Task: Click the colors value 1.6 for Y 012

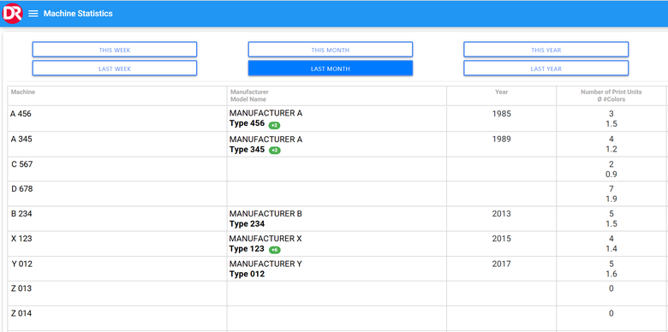Action: (611, 274)
